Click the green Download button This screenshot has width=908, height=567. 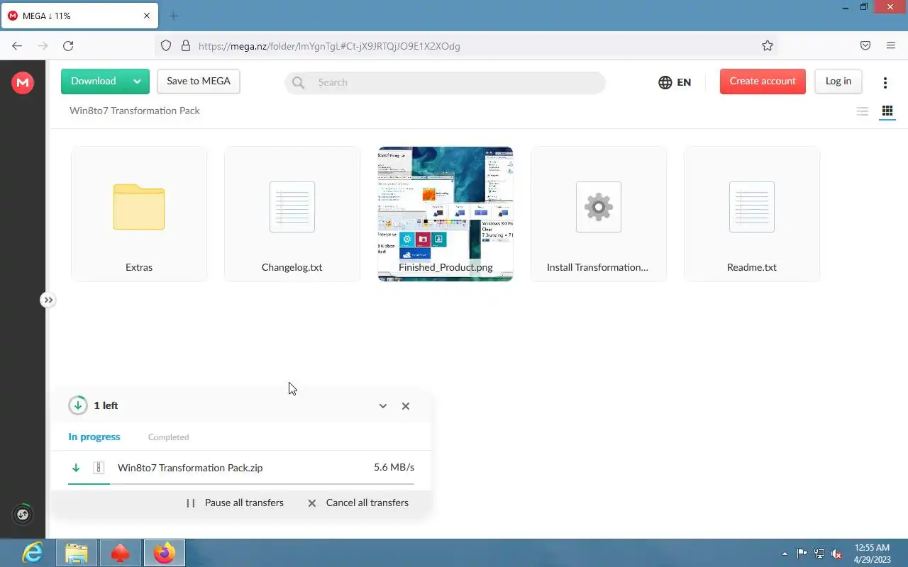coord(94,82)
